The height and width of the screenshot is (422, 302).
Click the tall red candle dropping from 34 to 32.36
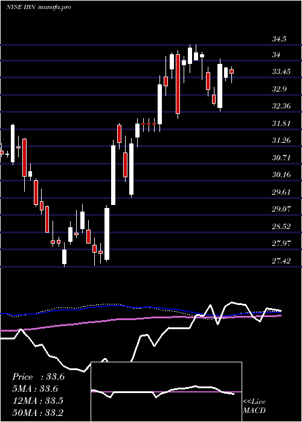178,84
